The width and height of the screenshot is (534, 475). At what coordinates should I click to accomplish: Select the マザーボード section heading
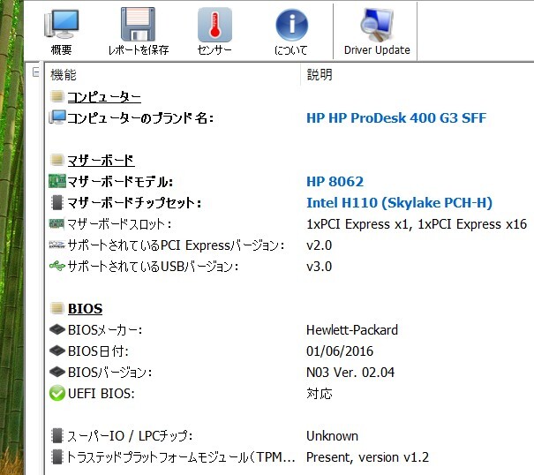point(101,161)
